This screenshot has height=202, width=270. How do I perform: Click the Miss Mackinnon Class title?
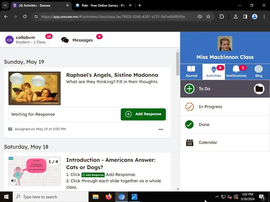click(x=225, y=57)
